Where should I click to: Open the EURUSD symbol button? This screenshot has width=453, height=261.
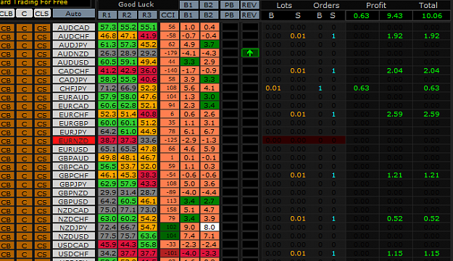[74, 149]
